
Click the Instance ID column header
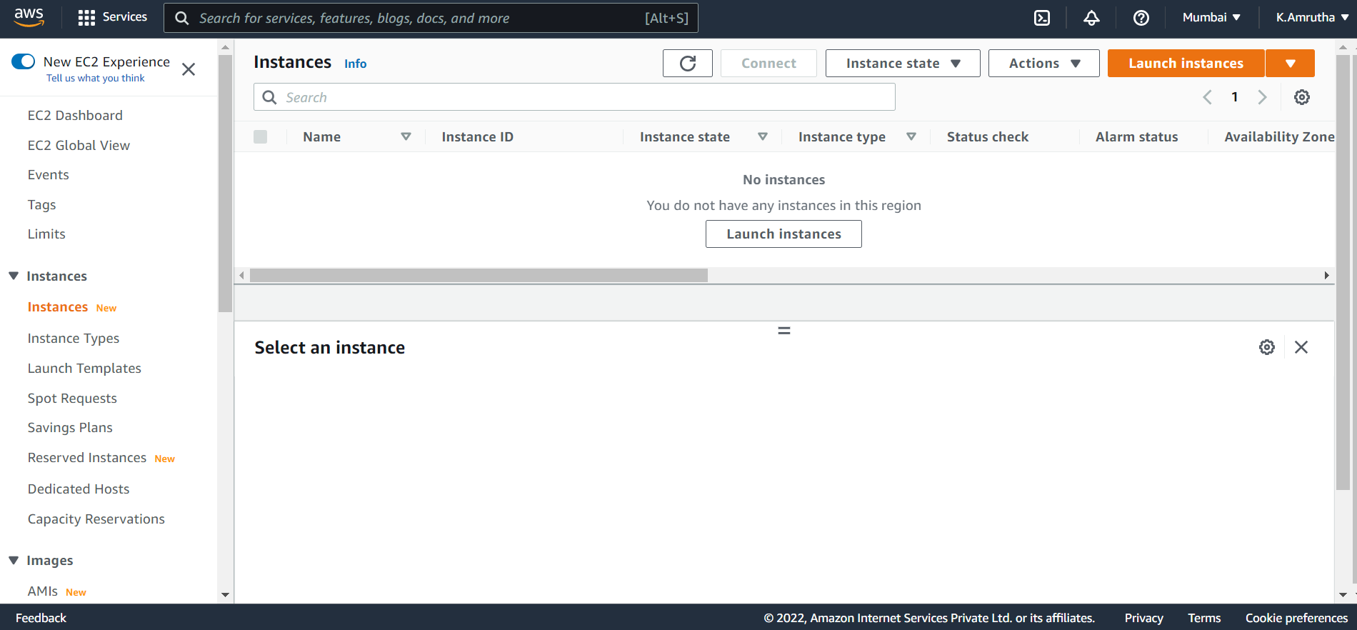point(477,136)
